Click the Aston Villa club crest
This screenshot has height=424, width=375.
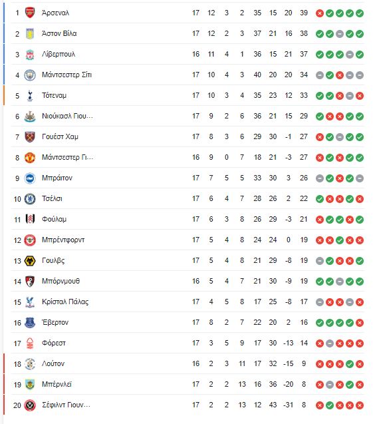tap(30, 33)
